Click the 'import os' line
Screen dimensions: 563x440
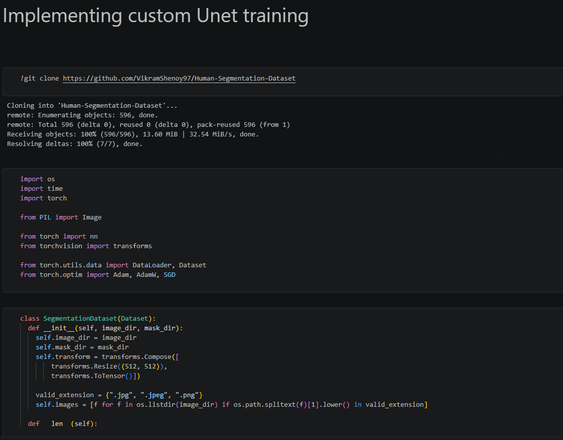click(37, 179)
